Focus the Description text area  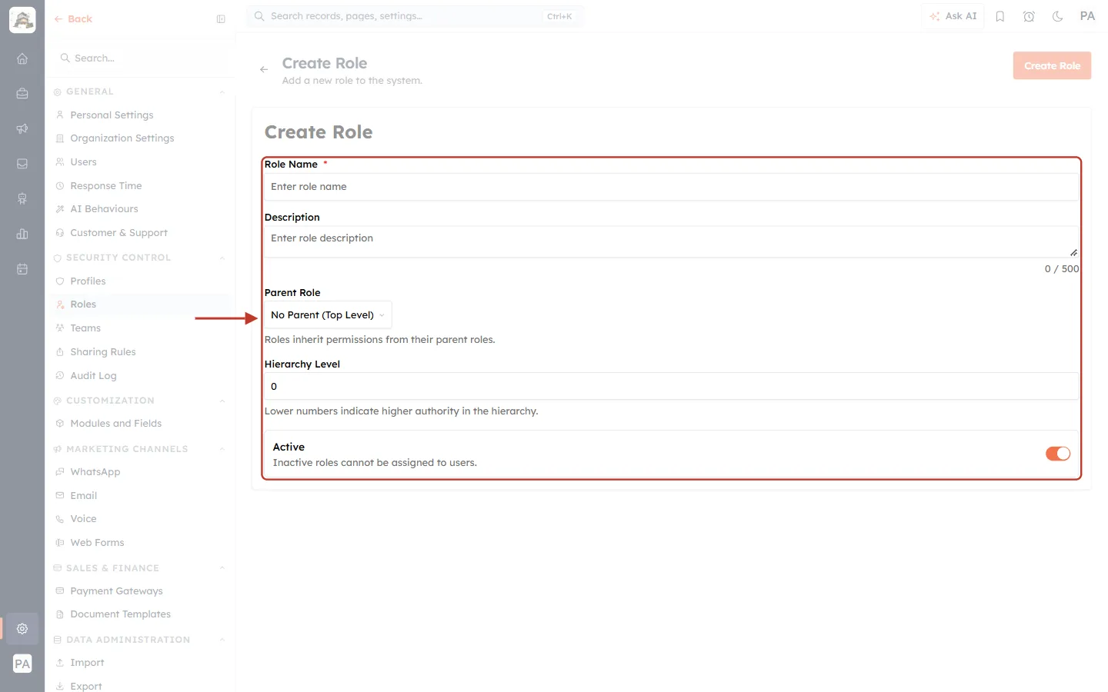[671, 242]
